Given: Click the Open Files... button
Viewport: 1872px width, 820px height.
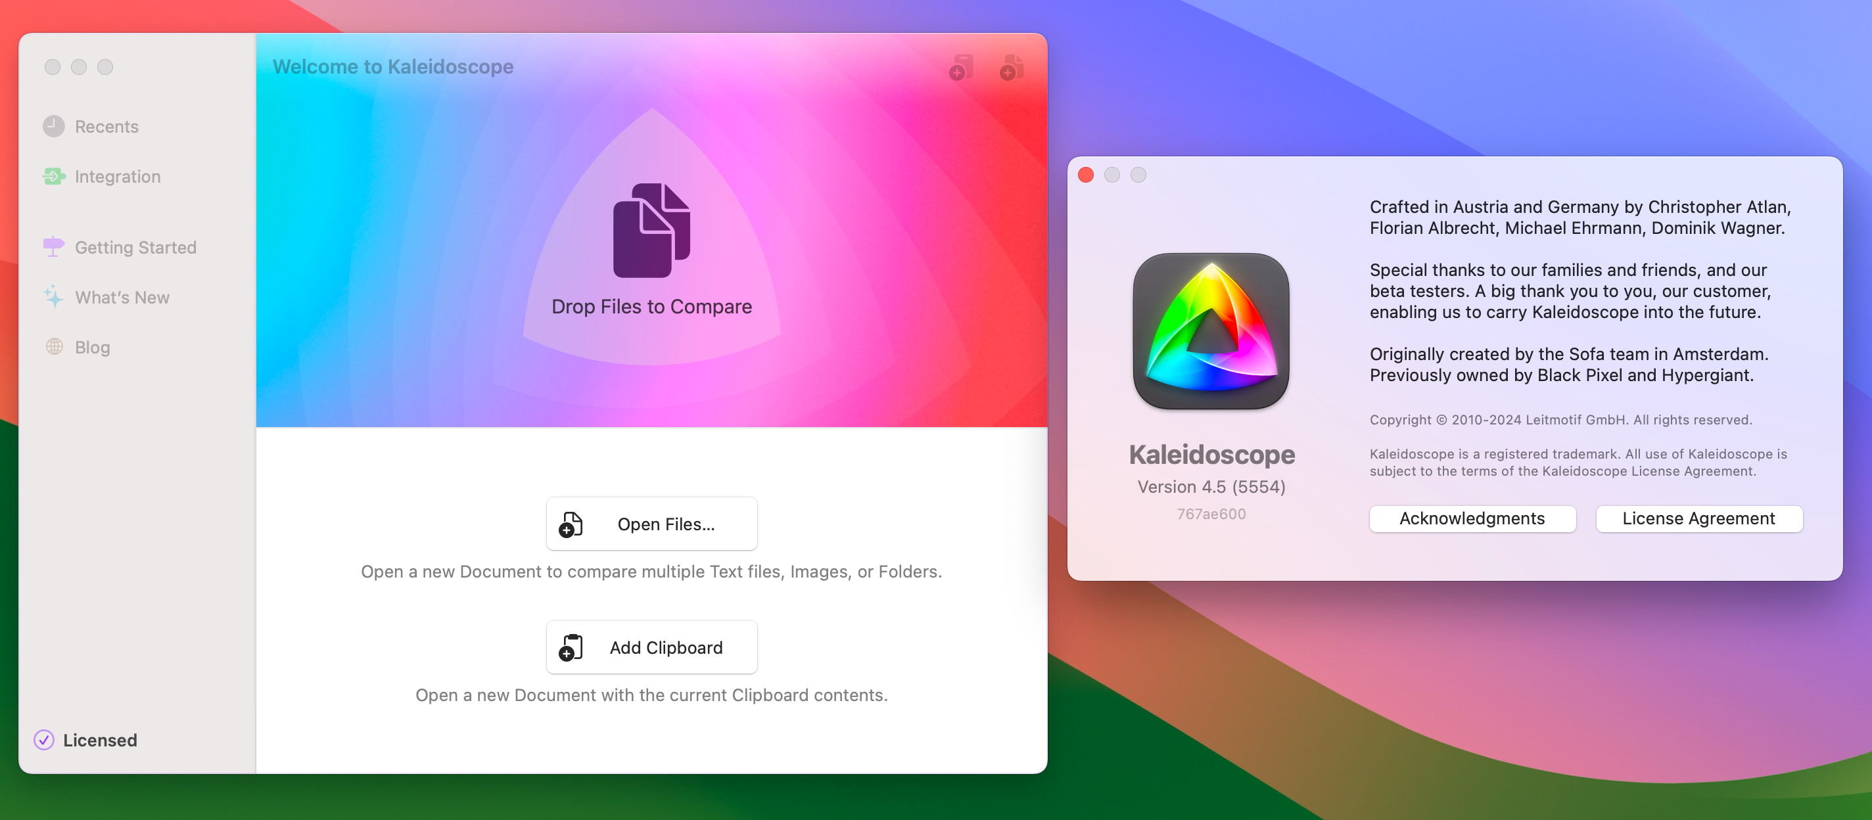Looking at the screenshot, I should click(651, 524).
